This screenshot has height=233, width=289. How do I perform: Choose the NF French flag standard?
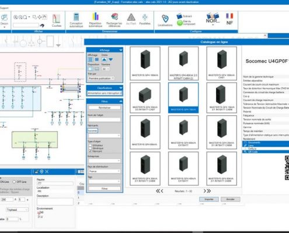(229, 19)
